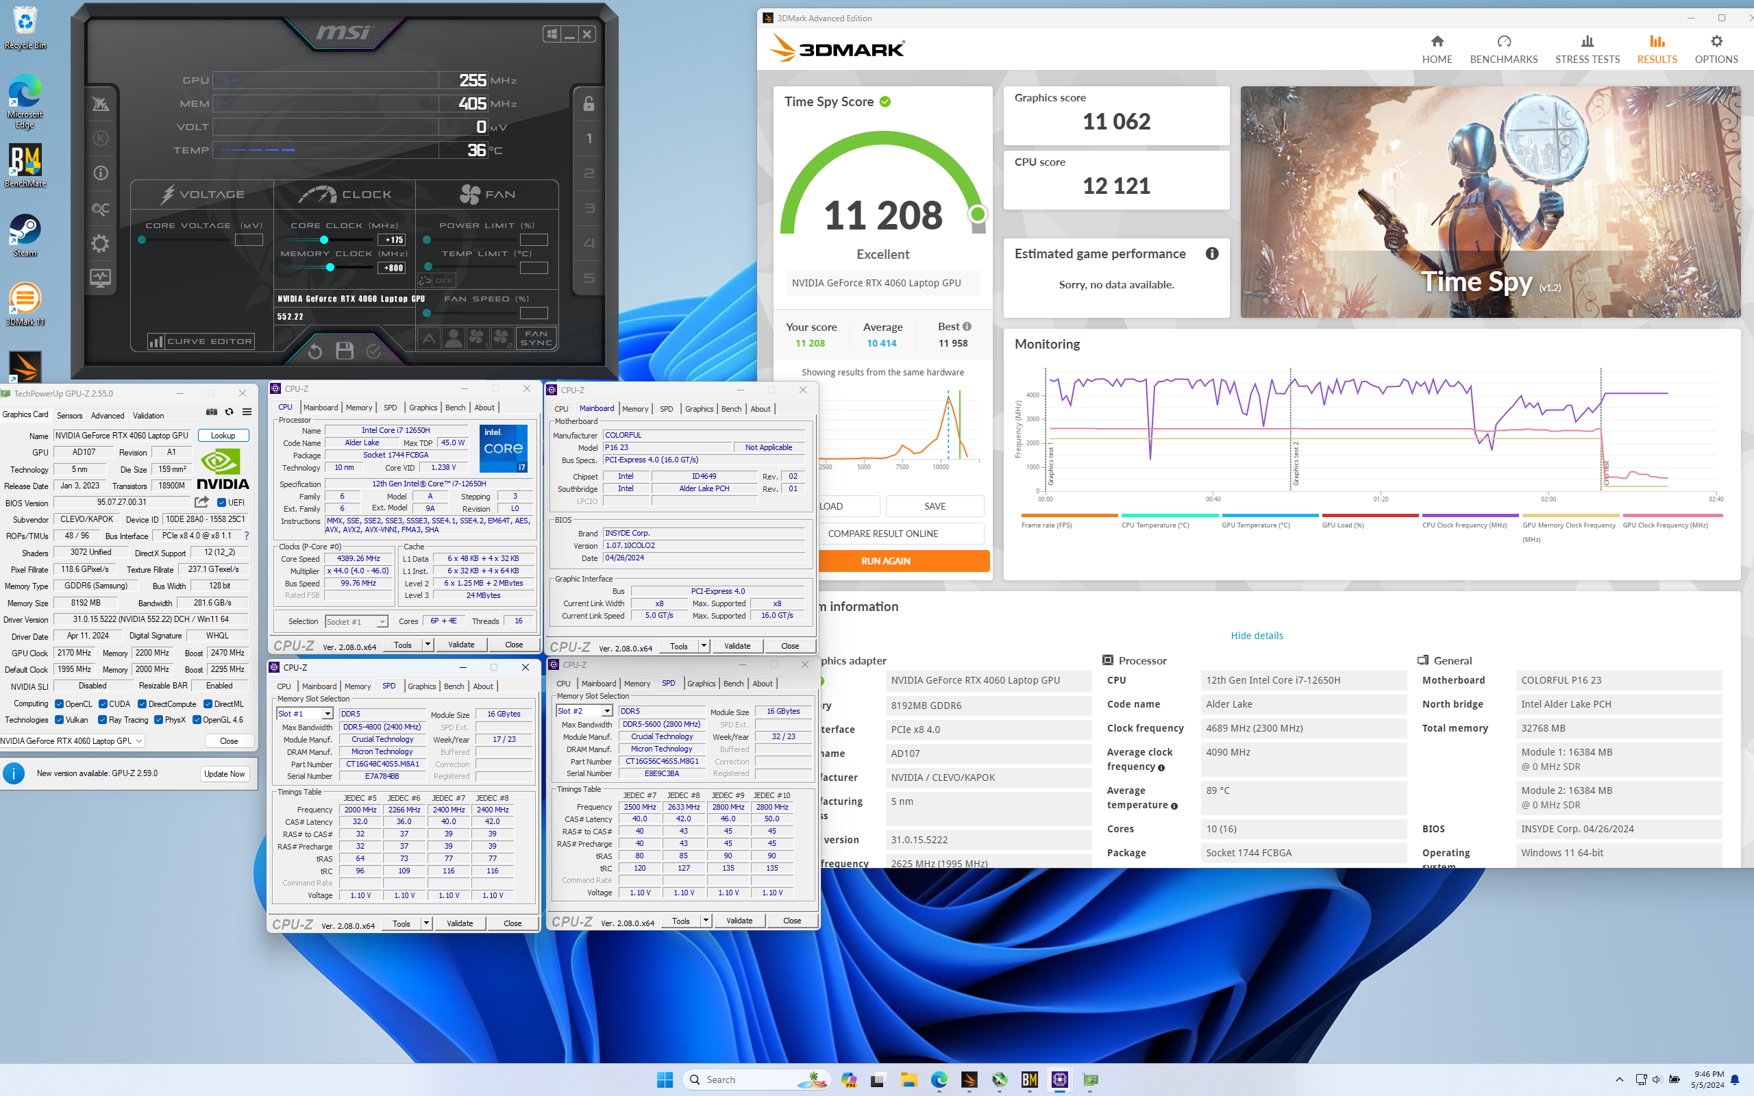
Task: Expand Tools arrow in Slot #1 CPU-Z window
Action: click(x=426, y=923)
